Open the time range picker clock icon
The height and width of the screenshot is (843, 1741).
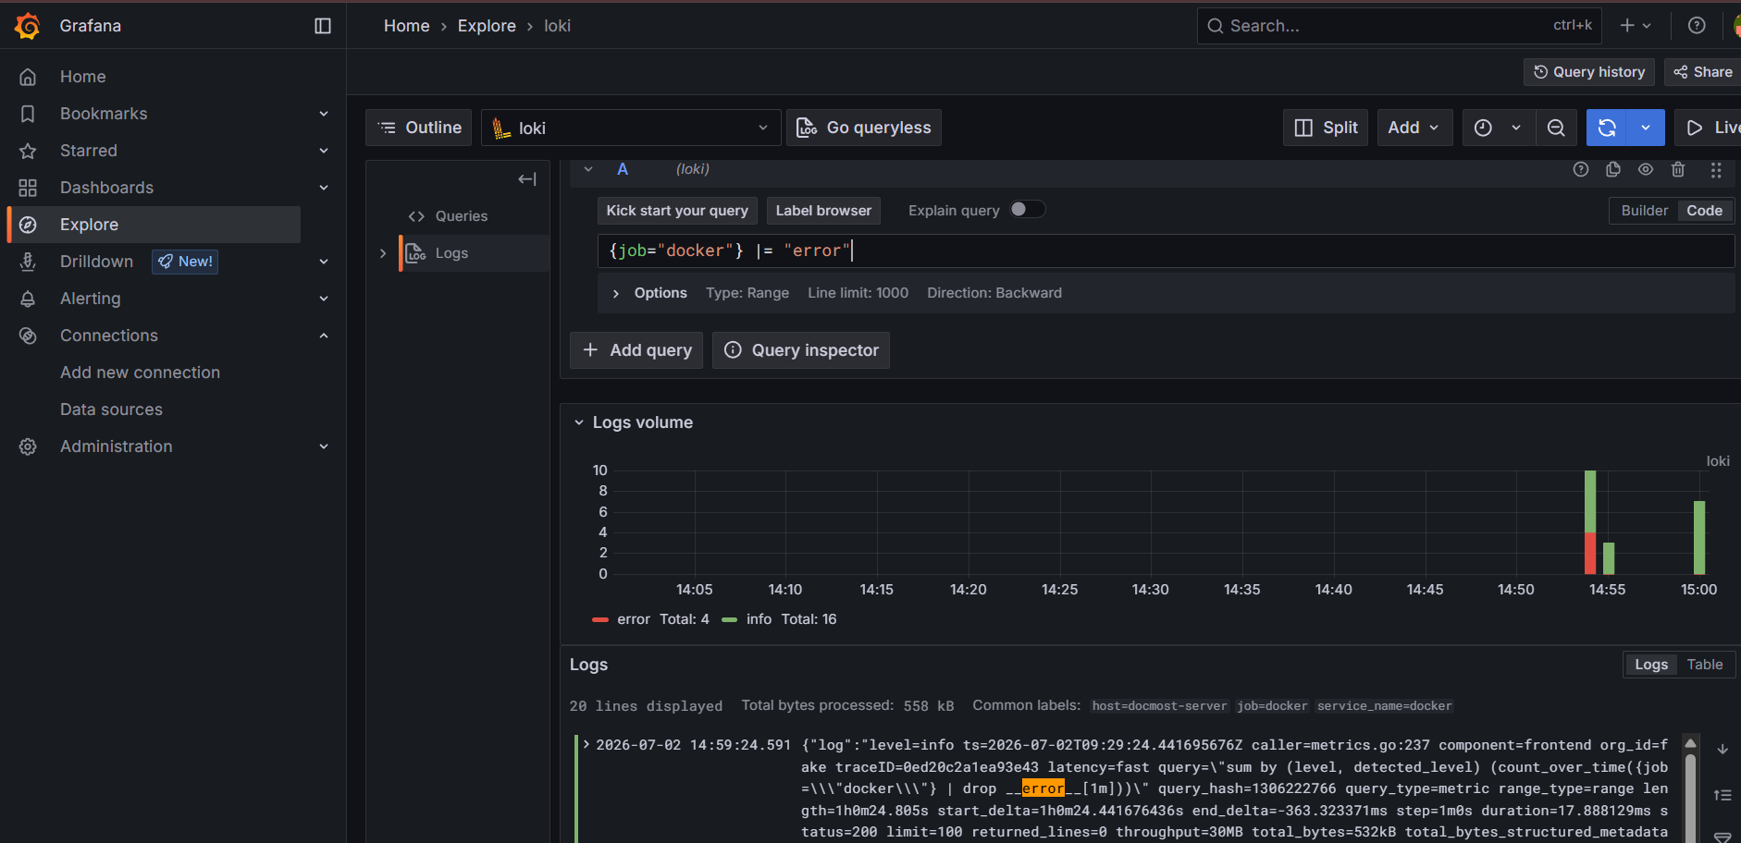click(1483, 128)
